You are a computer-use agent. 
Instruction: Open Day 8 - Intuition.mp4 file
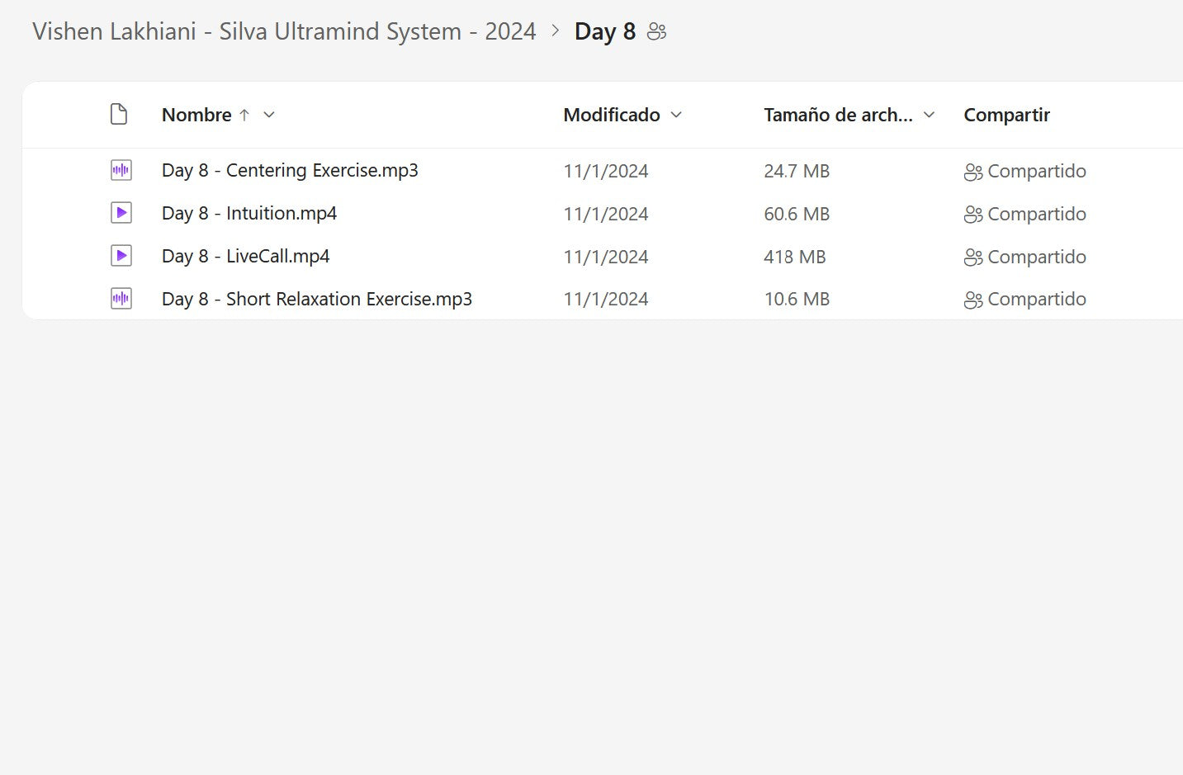249,214
